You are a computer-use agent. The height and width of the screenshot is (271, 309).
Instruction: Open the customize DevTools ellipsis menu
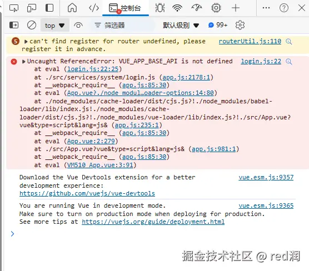(x=266, y=8)
